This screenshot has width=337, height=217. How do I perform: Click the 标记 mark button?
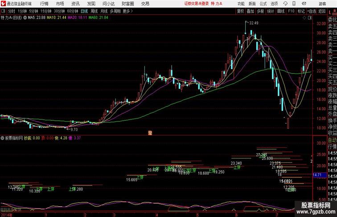[x=301, y=11]
